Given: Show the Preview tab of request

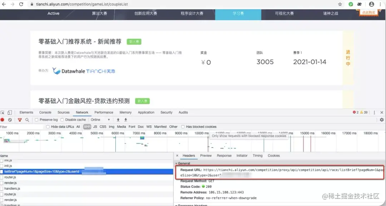Looking at the screenshot, I should coord(206,156).
